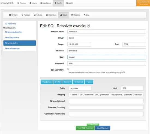Enable the Edit user store checkbox
The height and width of the screenshot is (134, 150).
click(68, 69)
